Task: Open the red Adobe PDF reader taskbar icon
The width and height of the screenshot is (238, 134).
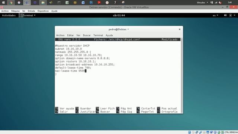Action: coord(99,3)
